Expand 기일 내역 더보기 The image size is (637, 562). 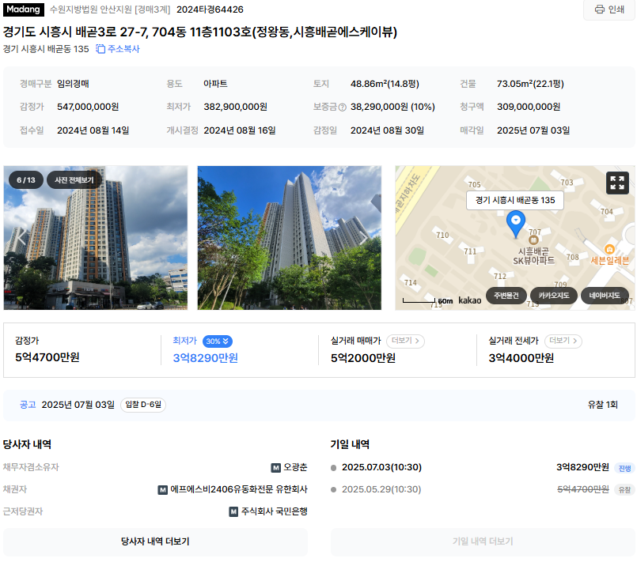pyautogui.click(x=483, y=541)
